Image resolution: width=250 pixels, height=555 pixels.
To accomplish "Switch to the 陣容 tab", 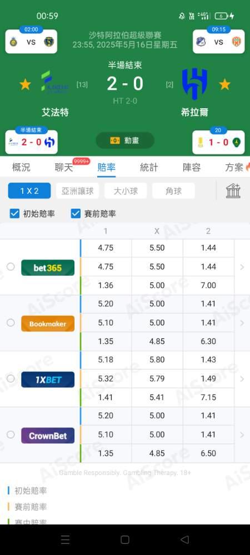I will (x=192, y=168).
